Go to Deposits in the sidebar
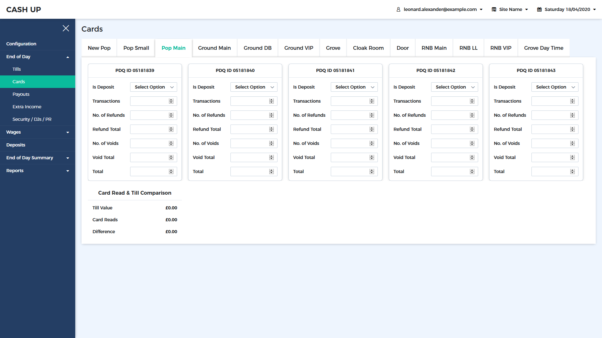The image size is (602, 338). tap(16, 145)
